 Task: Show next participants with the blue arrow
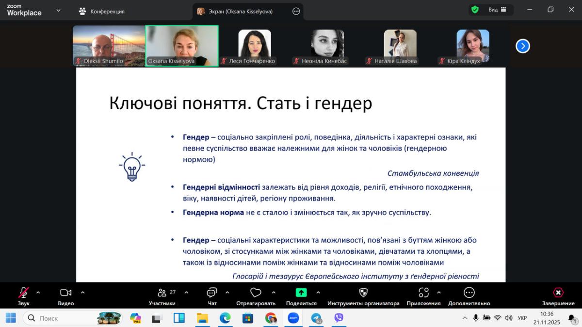(522, 46)
